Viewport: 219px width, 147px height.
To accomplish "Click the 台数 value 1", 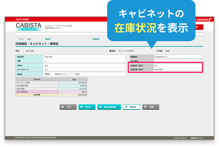I will [45, 61].
